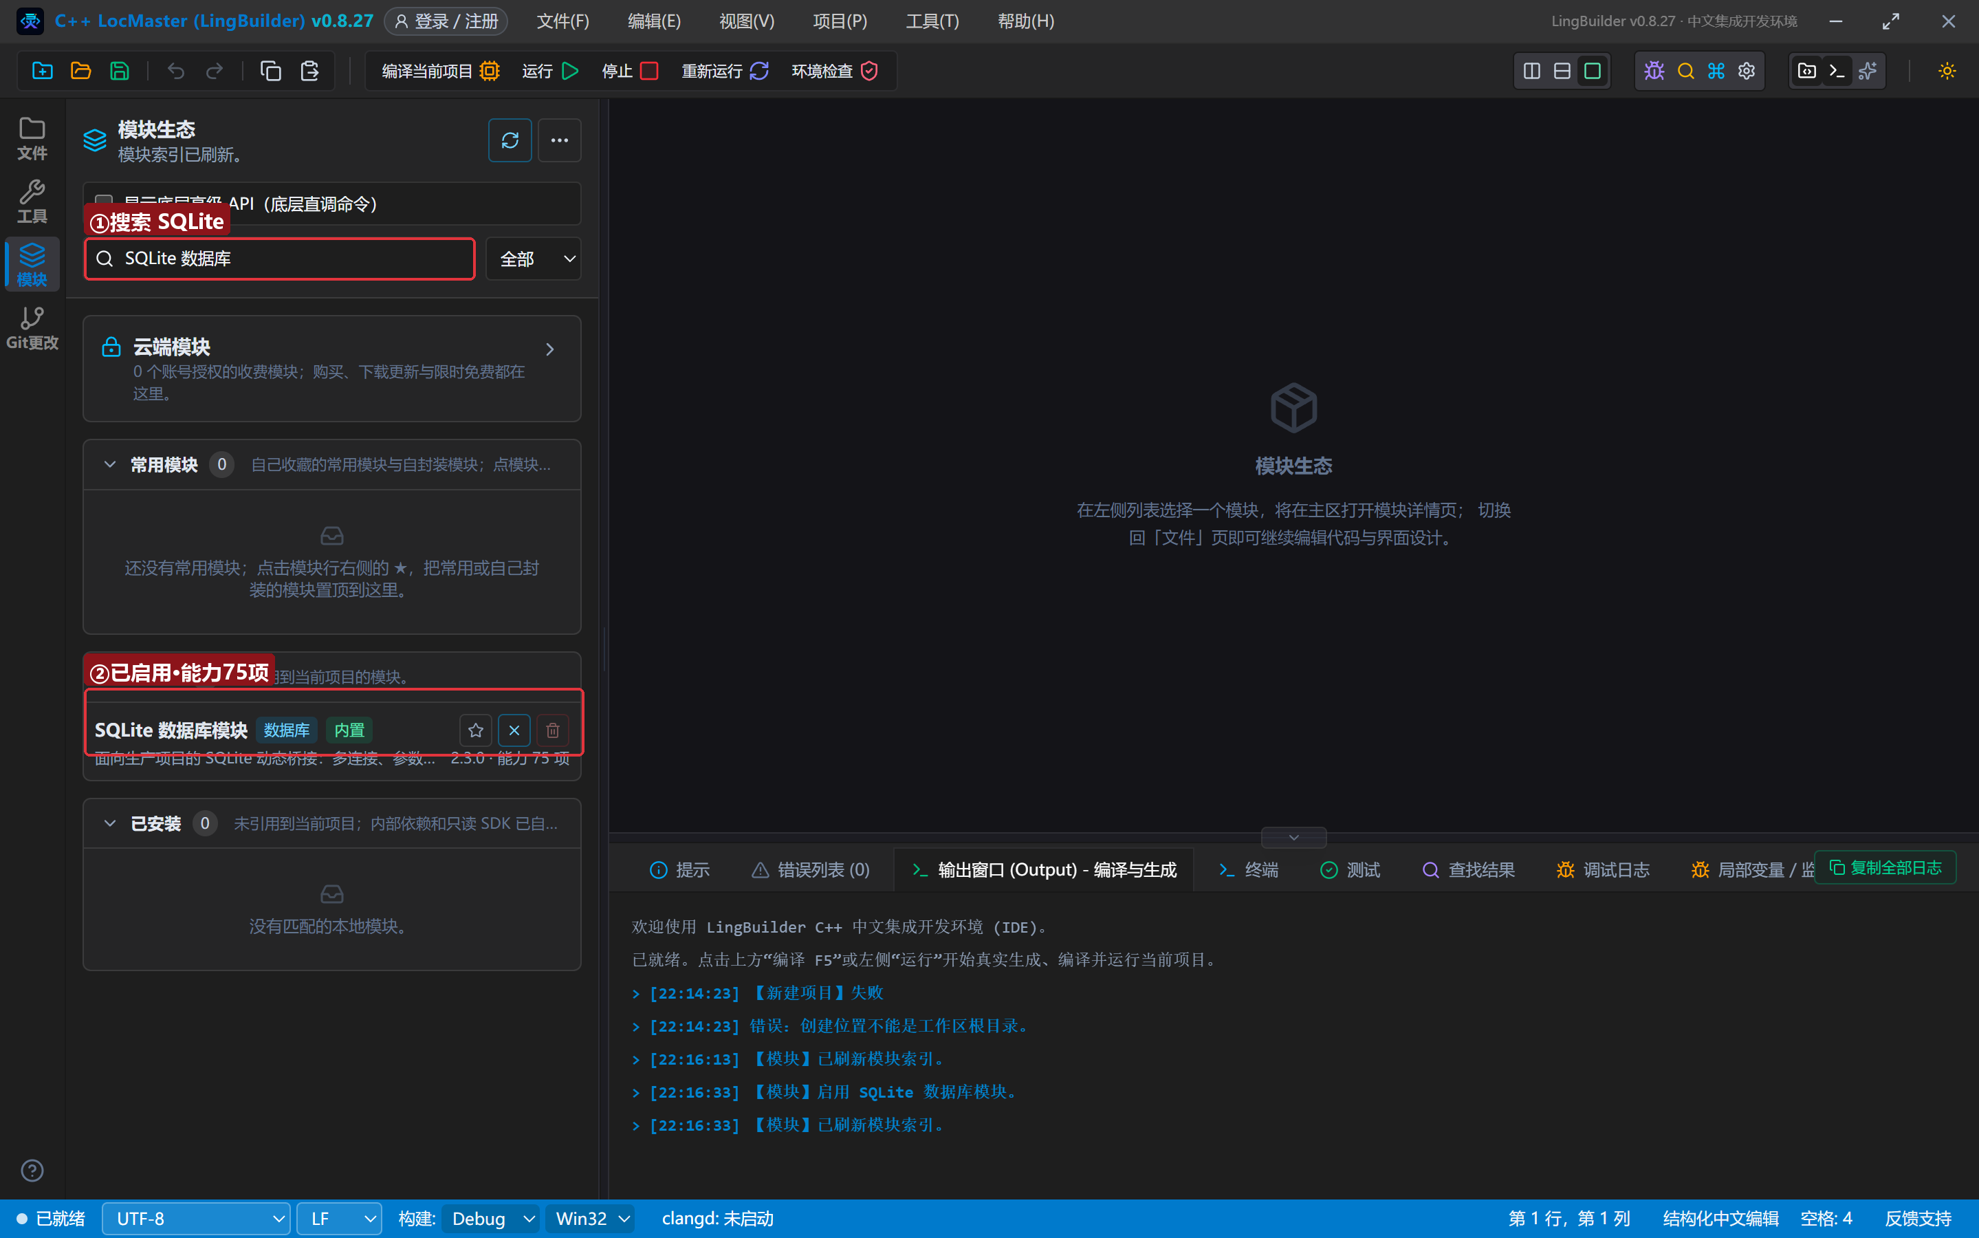Switch to the 终端 tab
1979x1238 pixels.
tap(1249, 869)
